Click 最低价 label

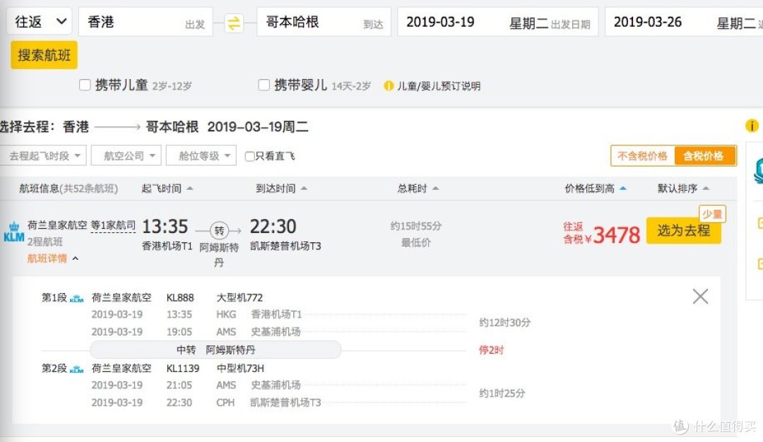pos(416,243)
